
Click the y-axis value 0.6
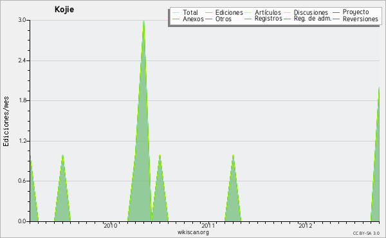click(22, 181)
